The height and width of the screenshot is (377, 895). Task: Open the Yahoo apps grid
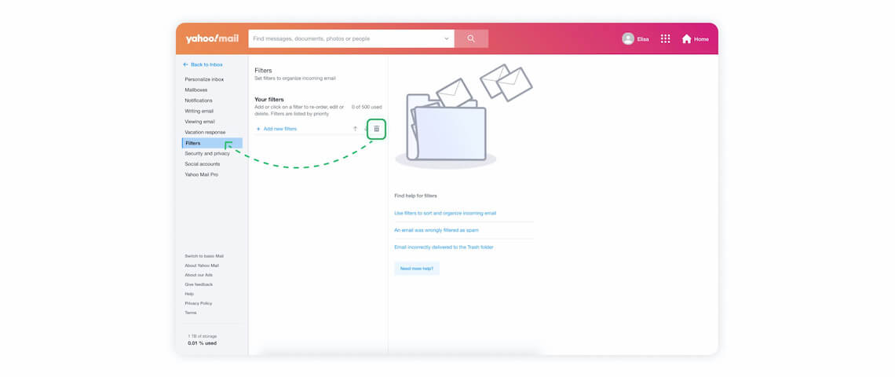point(665,38)
